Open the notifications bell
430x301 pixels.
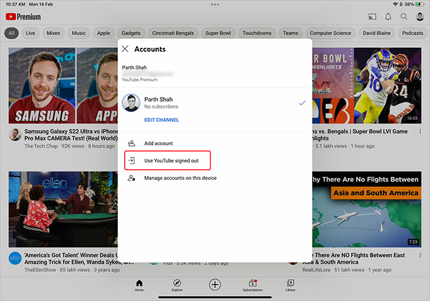388,17
